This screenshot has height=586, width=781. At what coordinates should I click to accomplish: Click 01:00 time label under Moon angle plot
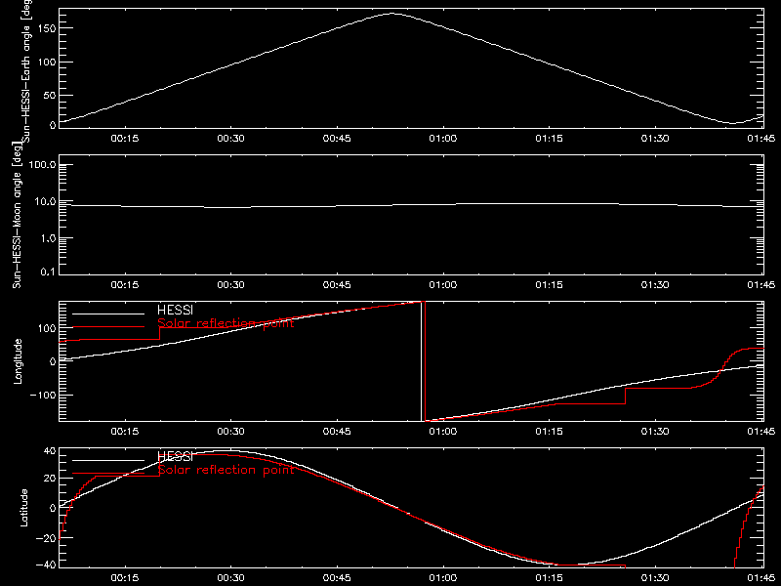coord(443,284)
